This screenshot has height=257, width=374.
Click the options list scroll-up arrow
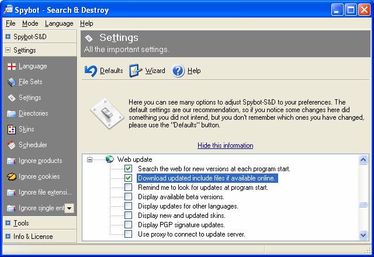pos(363,159)
